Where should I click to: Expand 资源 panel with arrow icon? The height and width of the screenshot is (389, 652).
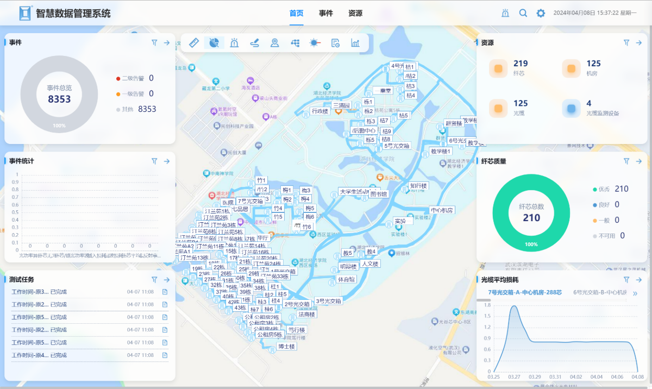coord(639,42)
